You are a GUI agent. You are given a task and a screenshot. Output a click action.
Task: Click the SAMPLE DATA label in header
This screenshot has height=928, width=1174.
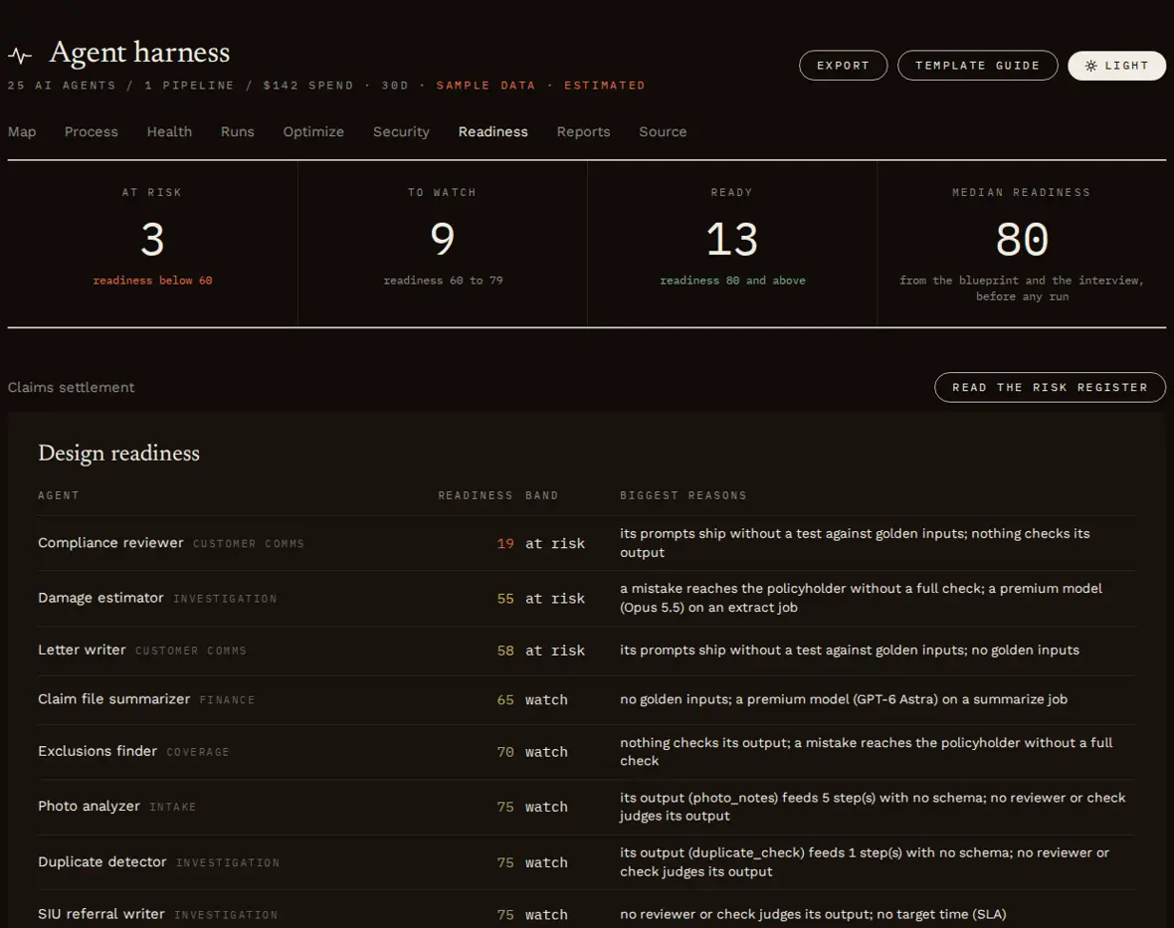coord(486,86)
